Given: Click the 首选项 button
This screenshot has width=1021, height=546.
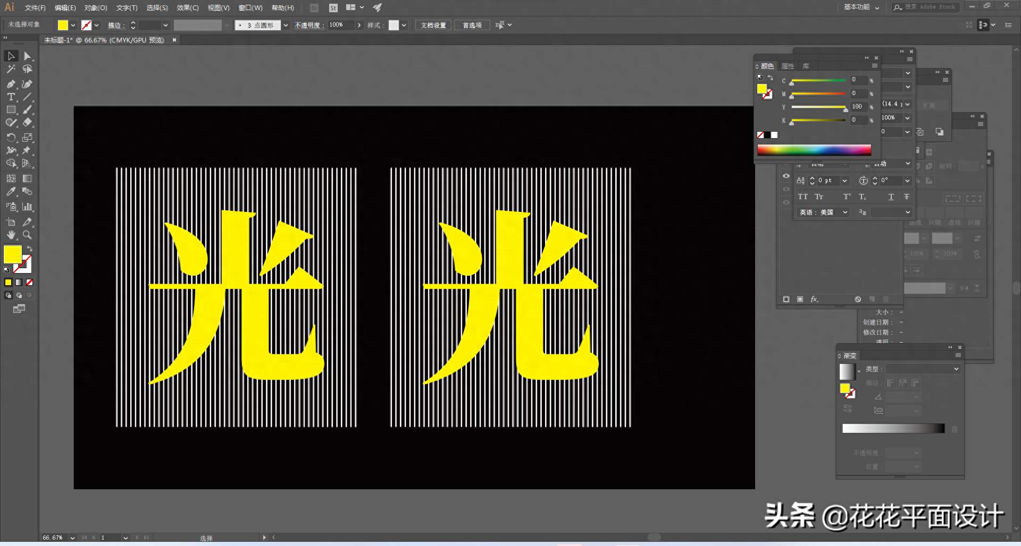Looking at the screenshot, I should 472,25.
